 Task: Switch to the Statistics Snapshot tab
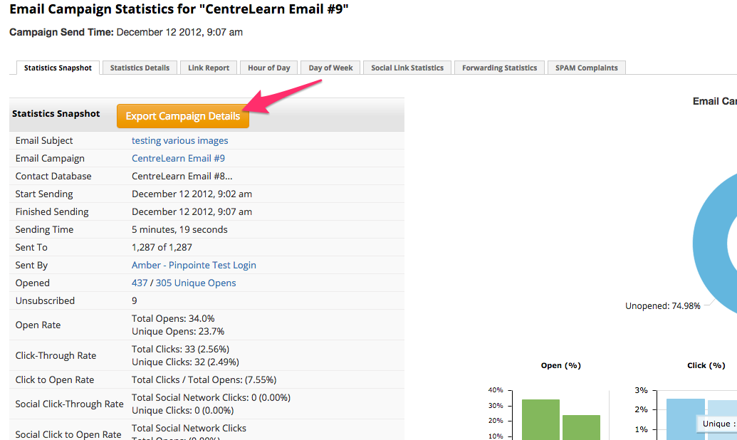click(58, 68)
